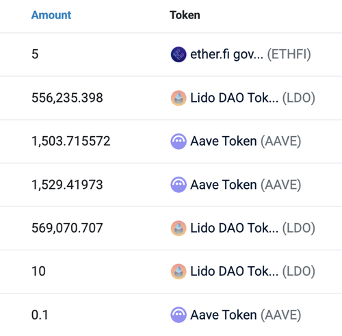Viewport: 342px width, 336px height.
Task: Open Aave Token link for 1,529.41973
Action: (x=246, y=185)
